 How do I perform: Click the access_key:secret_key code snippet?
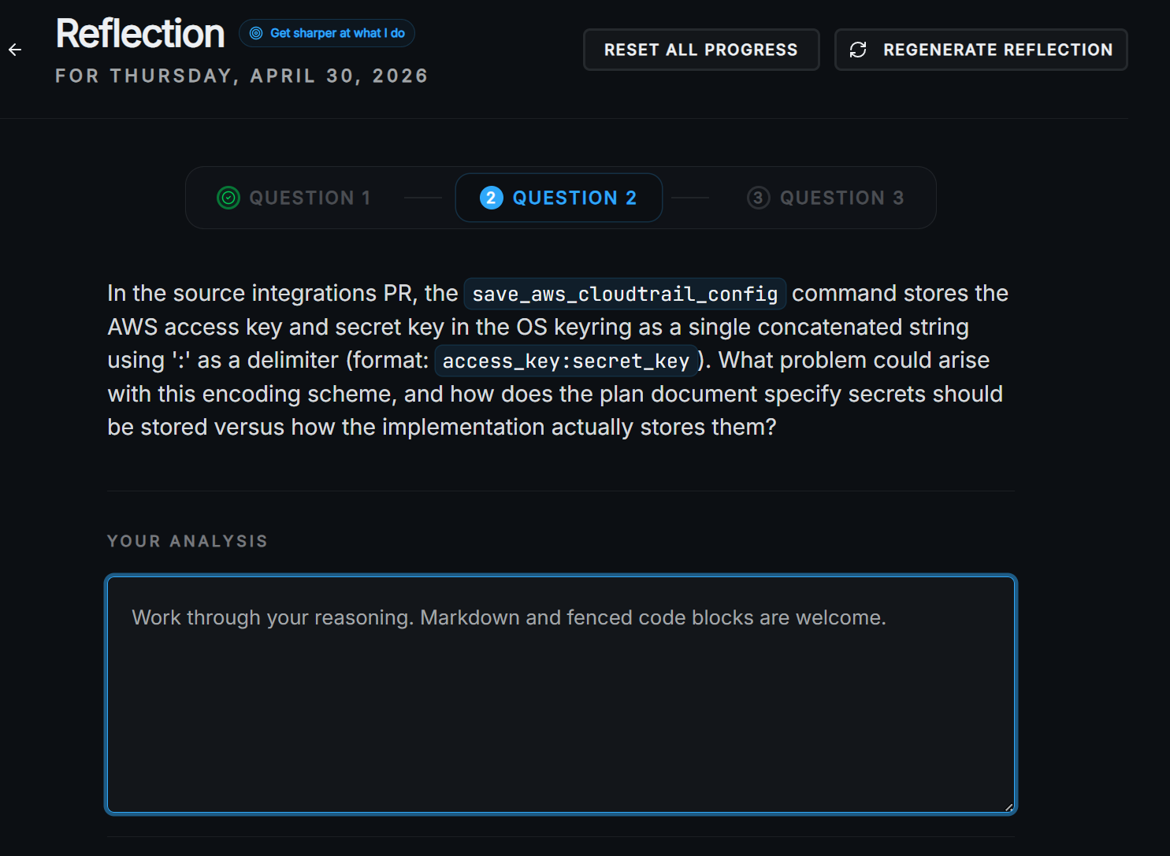click(x=566, y=361)
